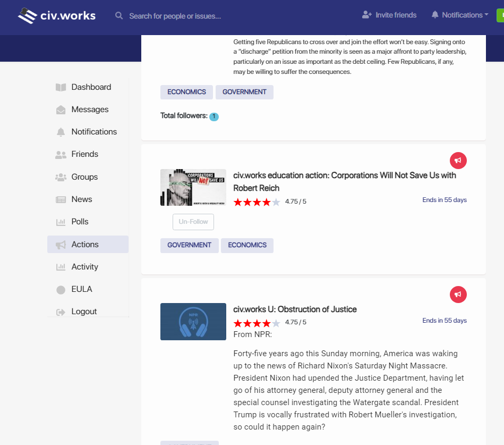This screenshot has width=504, height=445.
Task: Open the Obstruction of Justice action title
Action: pyautogui.click(x=295, y=309)
